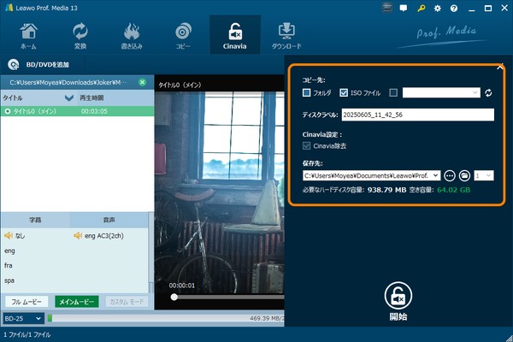Viewport: 513px width, 342px height.
Task: Expand the save path dropdown
Action: pyautogui.click(x=435, y=176)
